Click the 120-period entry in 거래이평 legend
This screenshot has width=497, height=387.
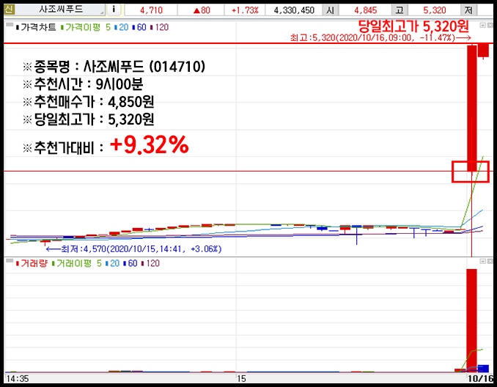click(151, 263)
